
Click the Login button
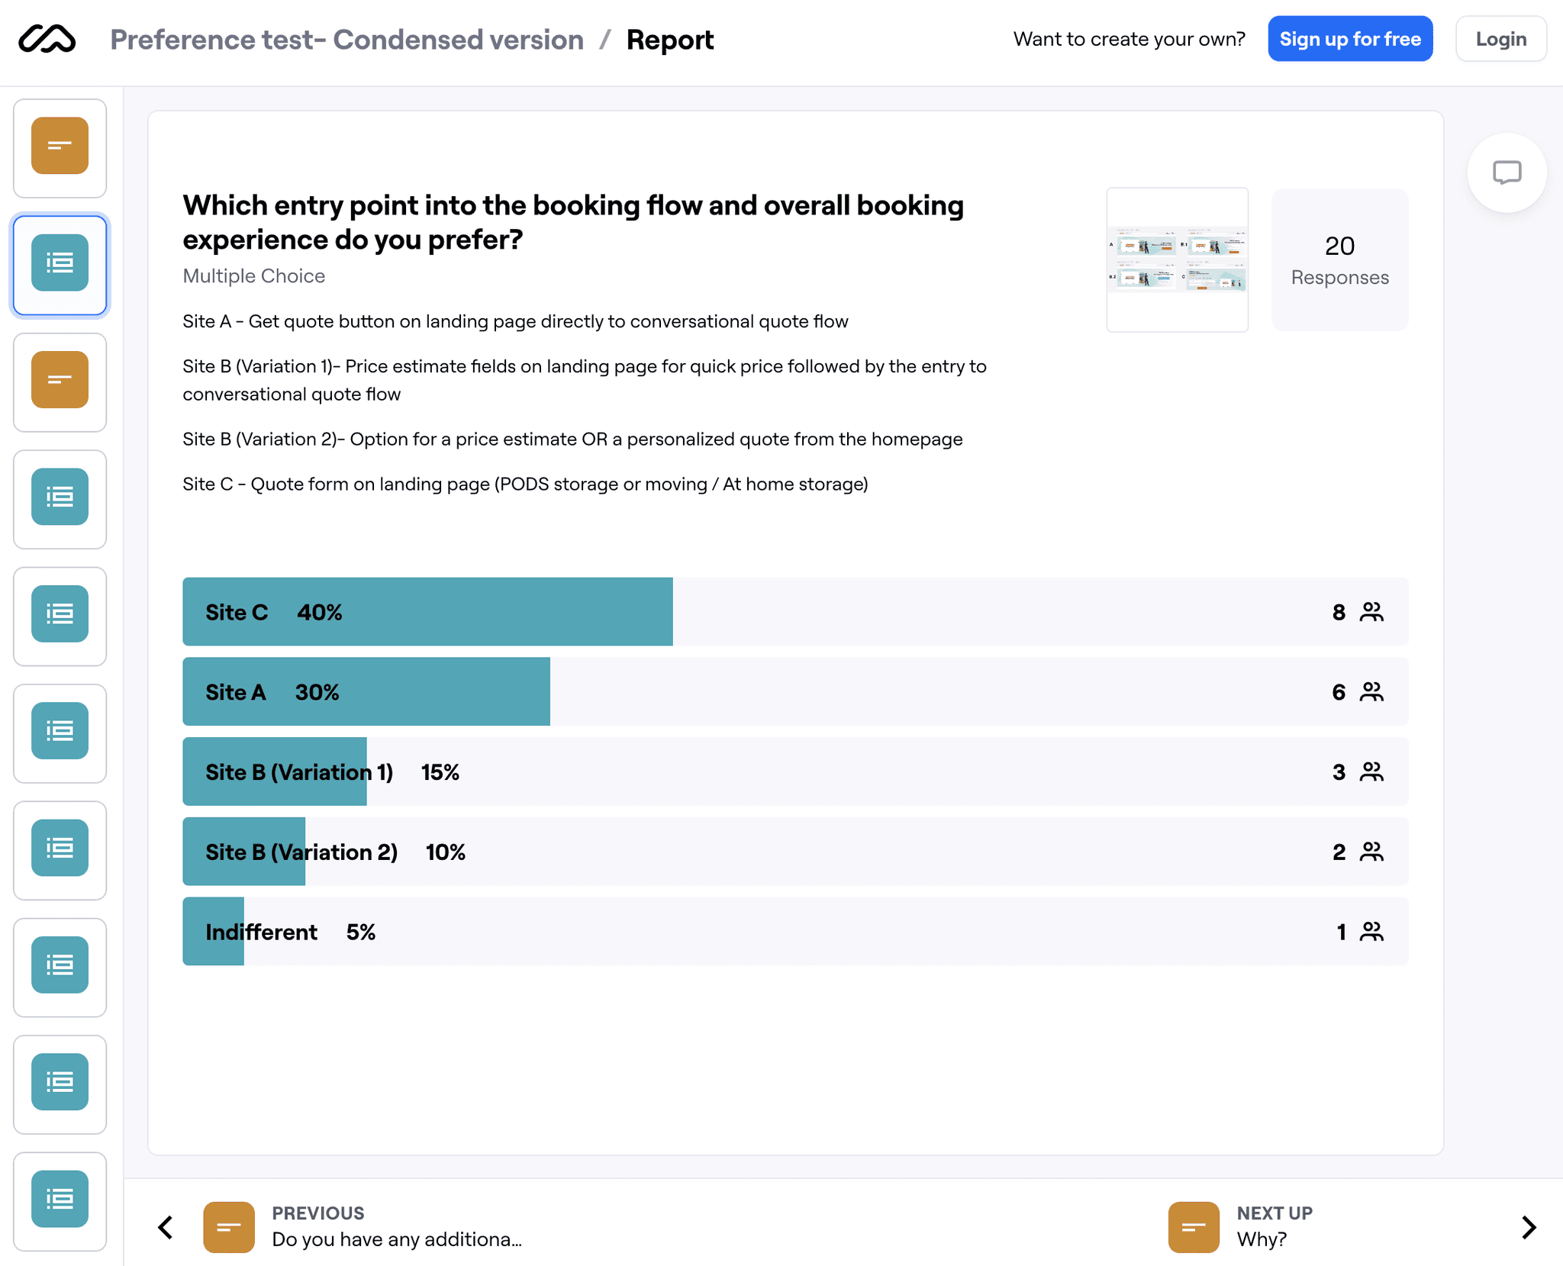tap(1500, 39)
